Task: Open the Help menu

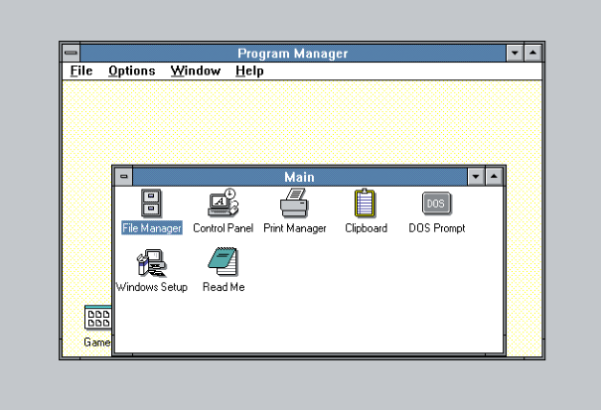Action: (x=249, y=70)
